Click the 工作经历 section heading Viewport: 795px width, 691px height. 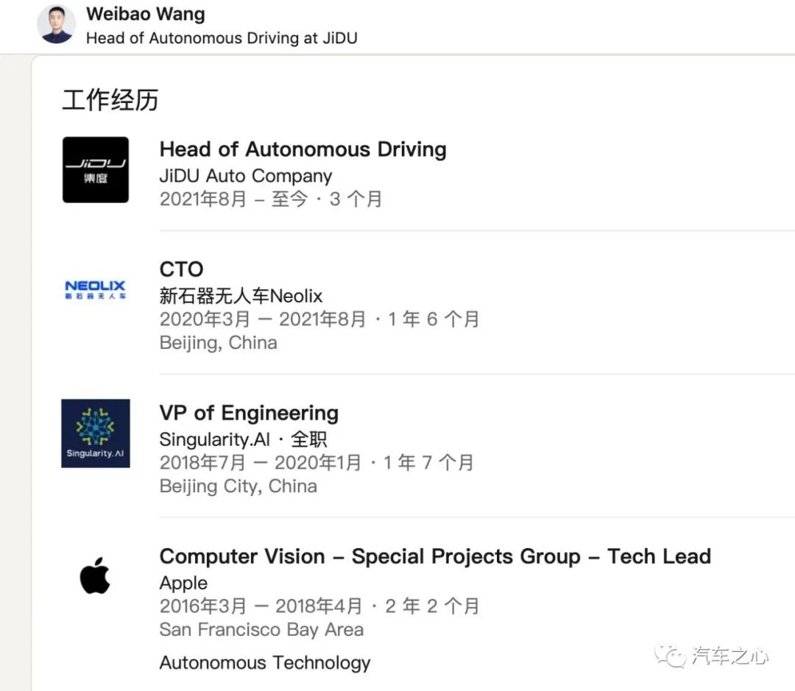tap(110, 99)
